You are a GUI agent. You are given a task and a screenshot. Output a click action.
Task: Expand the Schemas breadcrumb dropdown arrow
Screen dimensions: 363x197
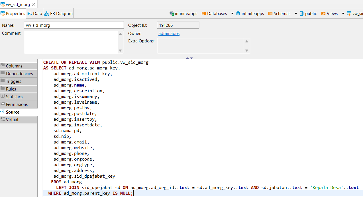pos(296,14)
